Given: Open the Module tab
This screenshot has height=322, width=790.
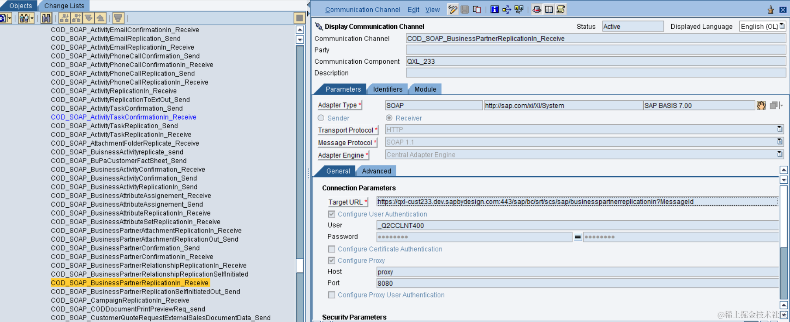Looking at the screenshot, I should click(425, 89).
